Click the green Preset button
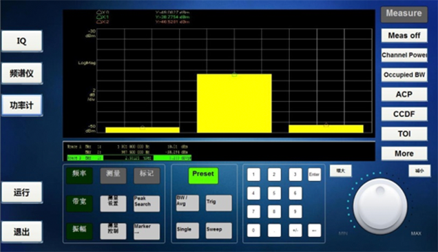 click(203, 176)
